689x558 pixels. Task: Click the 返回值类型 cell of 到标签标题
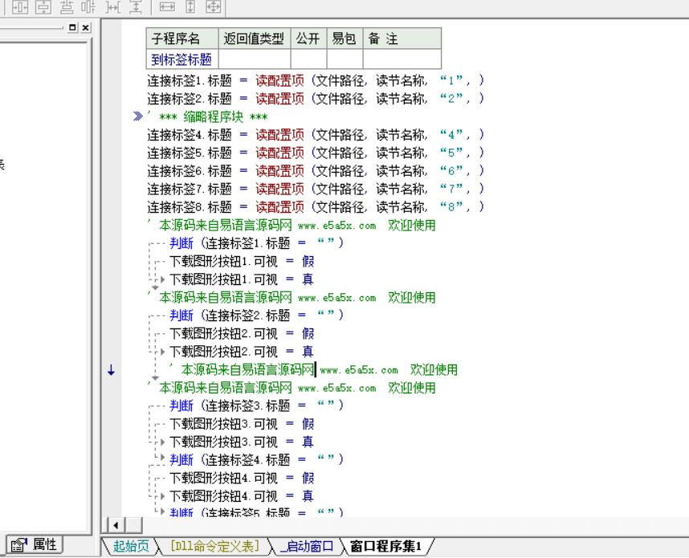pos(255,59)
